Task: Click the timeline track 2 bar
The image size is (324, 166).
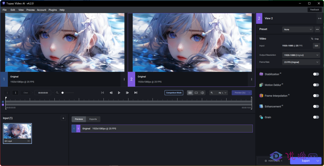Action: (x=128, y=105)
